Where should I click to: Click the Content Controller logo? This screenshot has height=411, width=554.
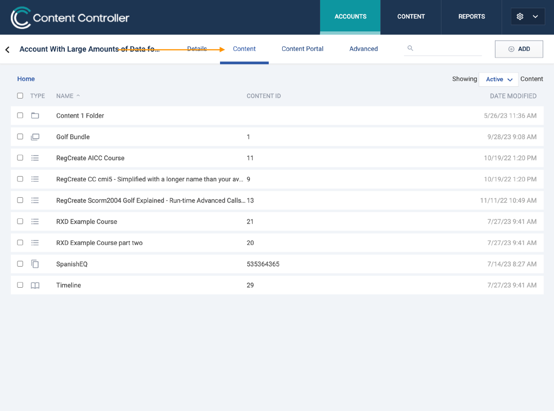(70, 17)
